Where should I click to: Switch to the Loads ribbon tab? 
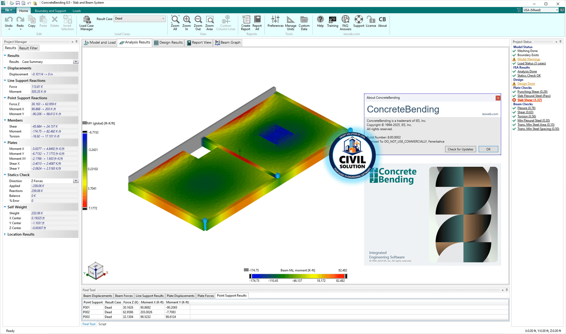click(x=77, y=11)
